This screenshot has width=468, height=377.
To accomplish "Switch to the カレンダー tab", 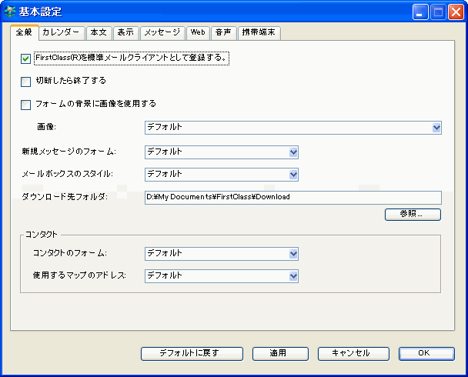I will [60, 32].
